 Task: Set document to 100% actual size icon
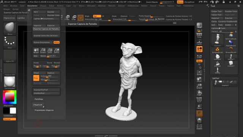[50, 51]
